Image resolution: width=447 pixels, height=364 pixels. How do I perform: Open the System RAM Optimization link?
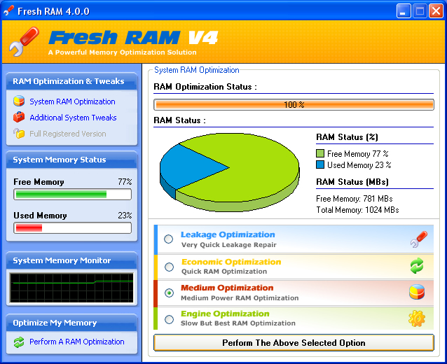(x=72, y=101)
